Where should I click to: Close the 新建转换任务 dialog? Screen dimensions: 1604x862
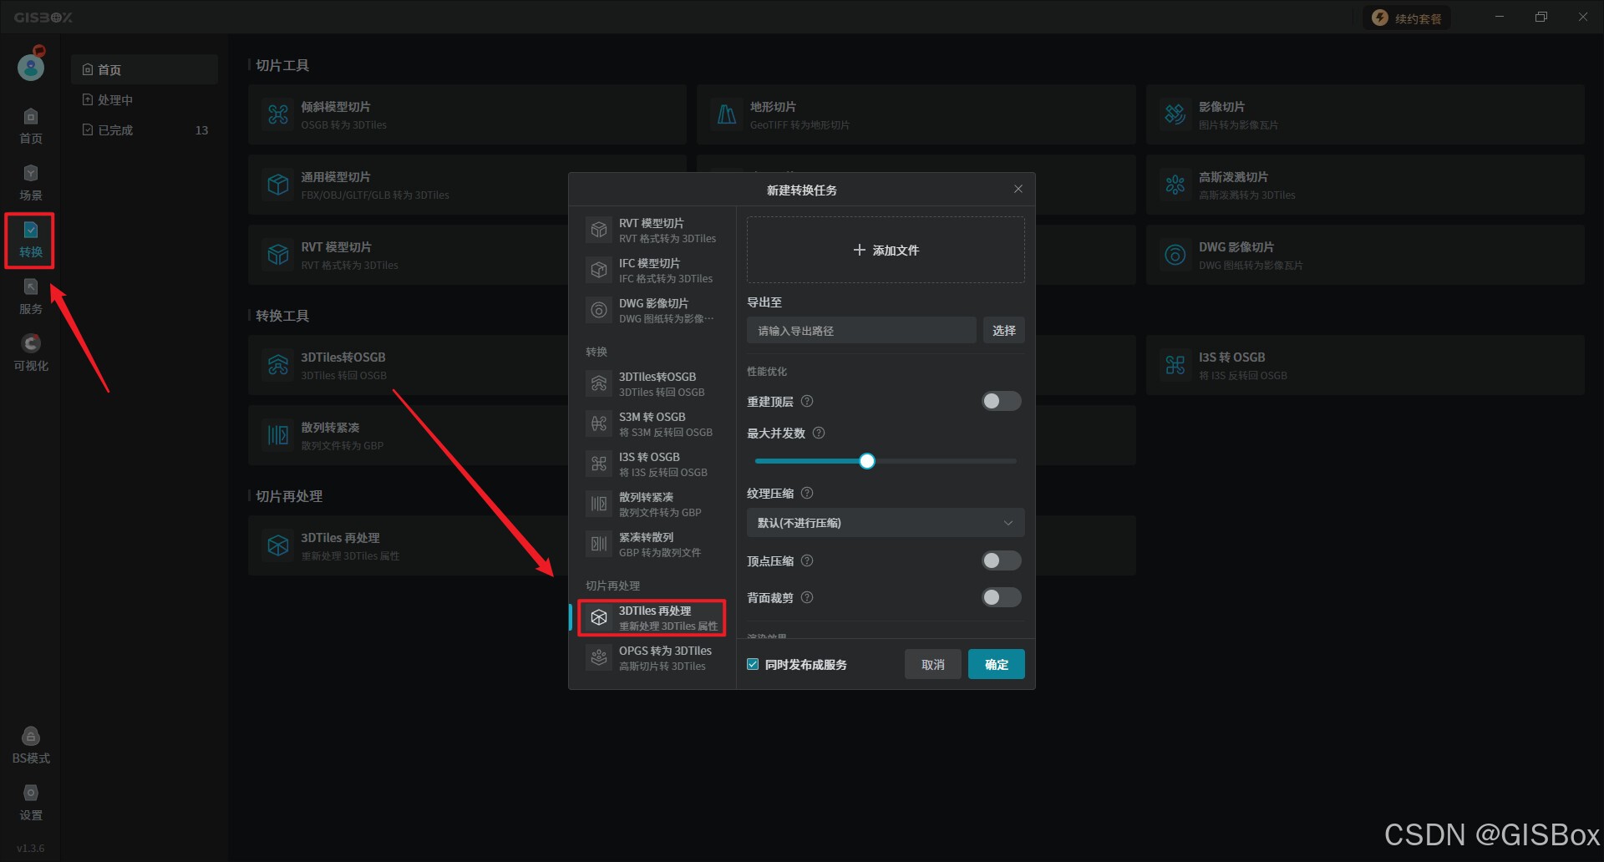tap(1018, 189)
